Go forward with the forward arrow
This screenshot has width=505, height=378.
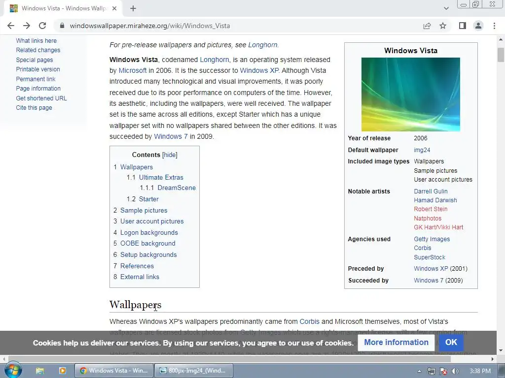point(27,26)
